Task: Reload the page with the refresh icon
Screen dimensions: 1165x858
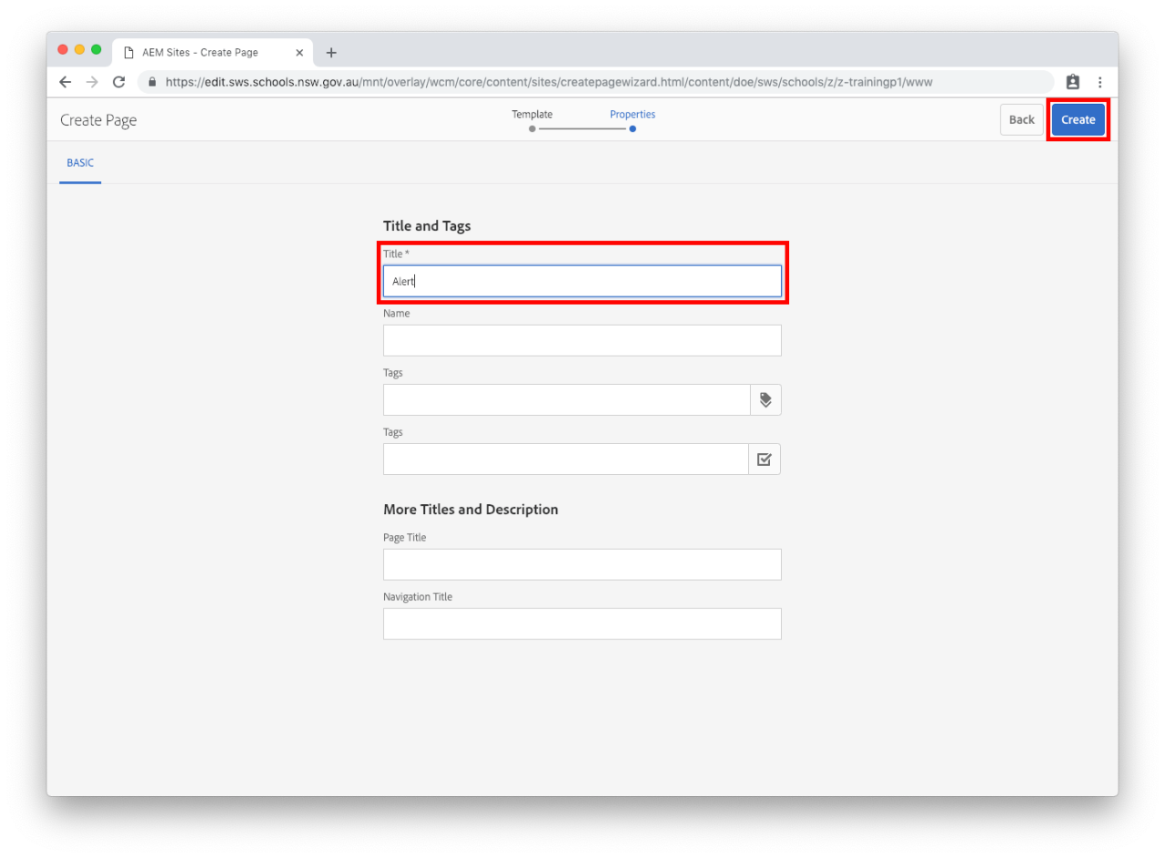Action: pyautogui.click(x=118, y=82)
